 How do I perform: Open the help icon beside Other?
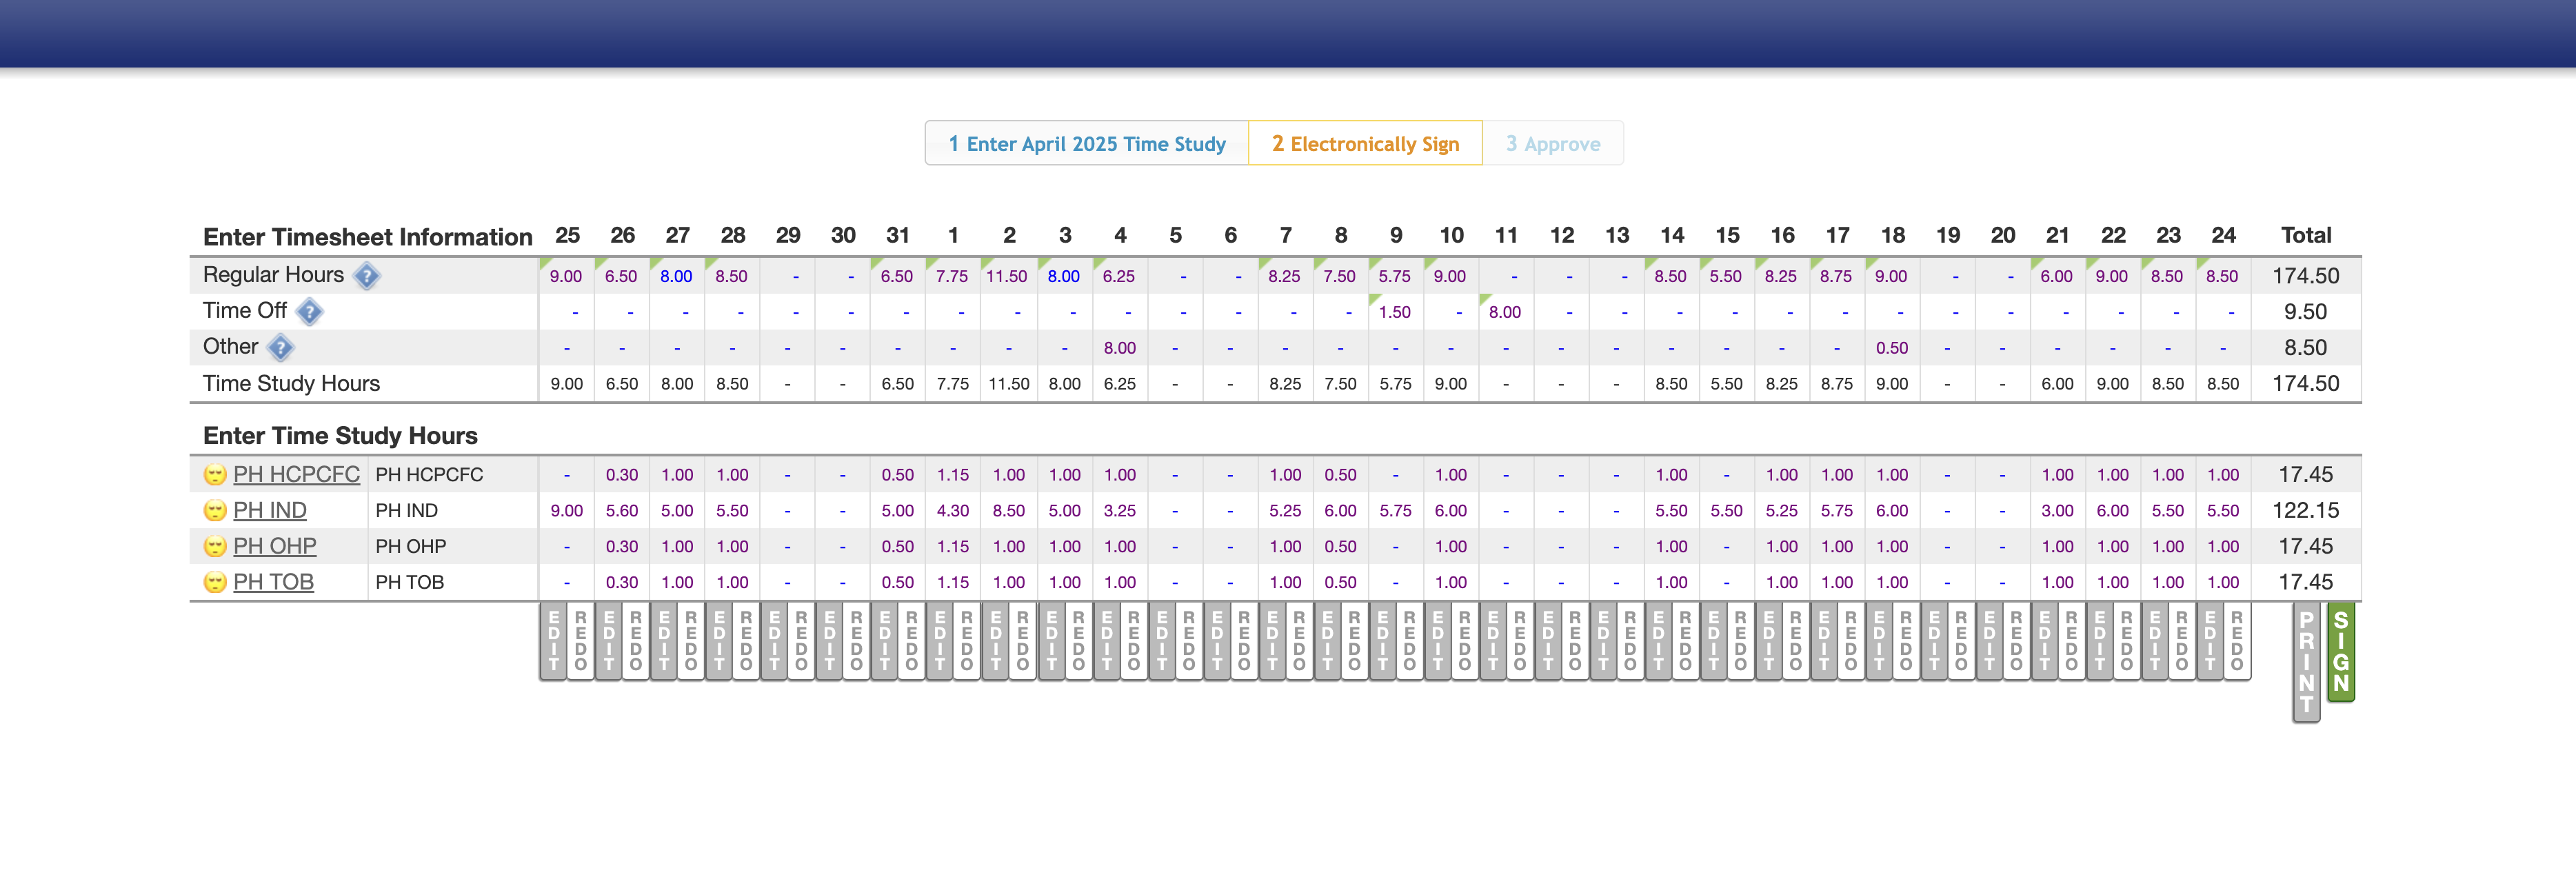(281, 348)
